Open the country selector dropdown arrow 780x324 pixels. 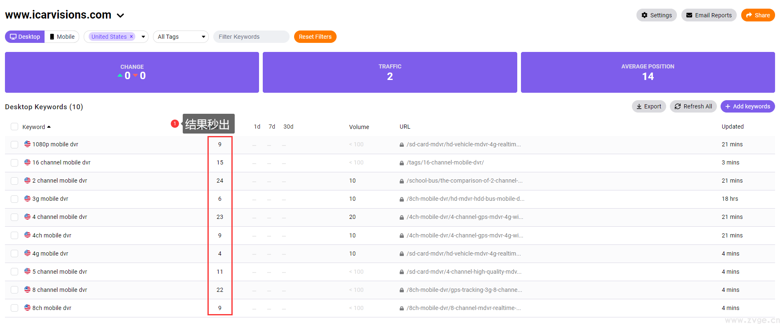(x=143, y=37)
